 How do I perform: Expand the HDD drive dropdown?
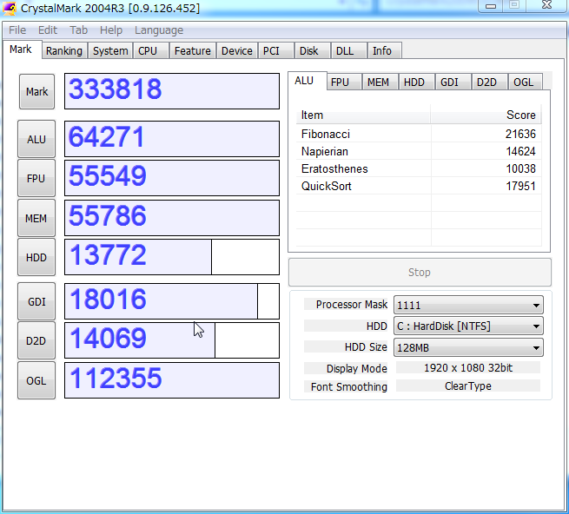coord(468,326)
